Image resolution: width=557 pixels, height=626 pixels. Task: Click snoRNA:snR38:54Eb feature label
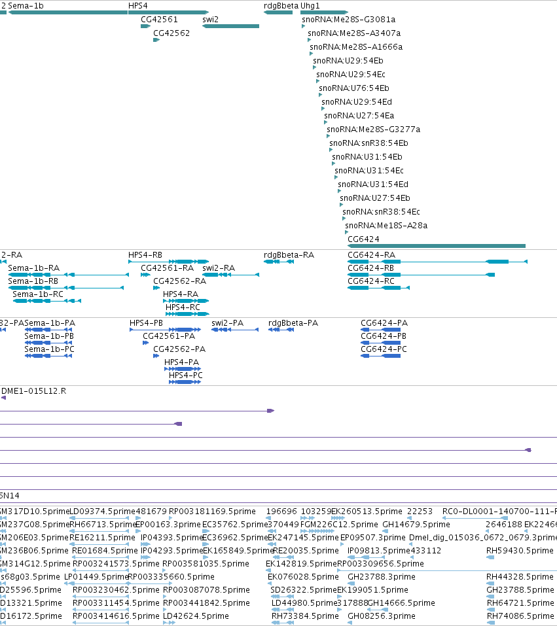[368, 143]
